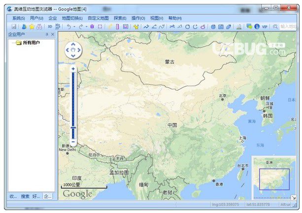Image resolution: width=302 pixels, height=213 pixels.
Task: Click the map screenshot picture icon
Action: pos(126,27)
